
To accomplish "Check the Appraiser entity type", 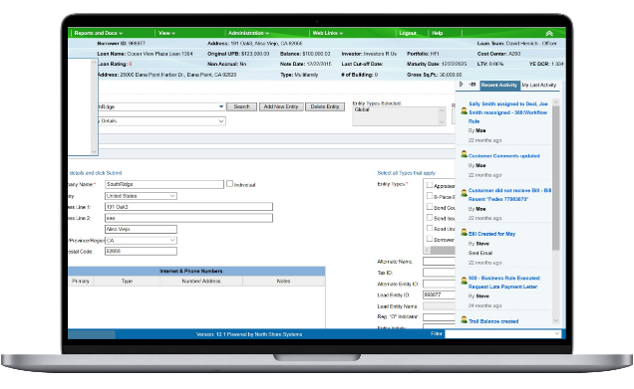I will tap(430, 185).
